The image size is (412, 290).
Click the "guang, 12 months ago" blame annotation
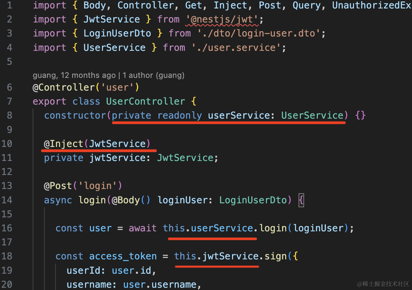74,76
